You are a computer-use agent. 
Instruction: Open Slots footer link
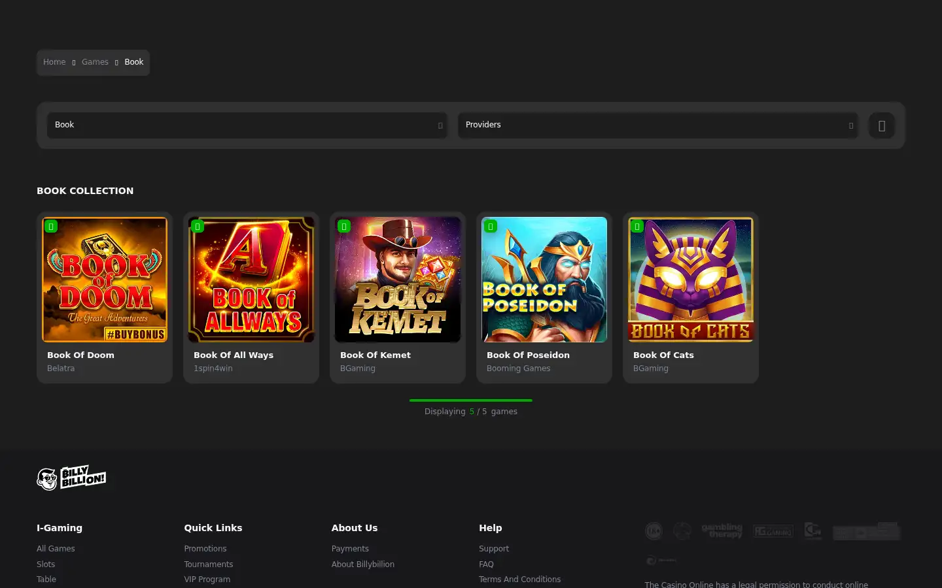click(46, 564)
